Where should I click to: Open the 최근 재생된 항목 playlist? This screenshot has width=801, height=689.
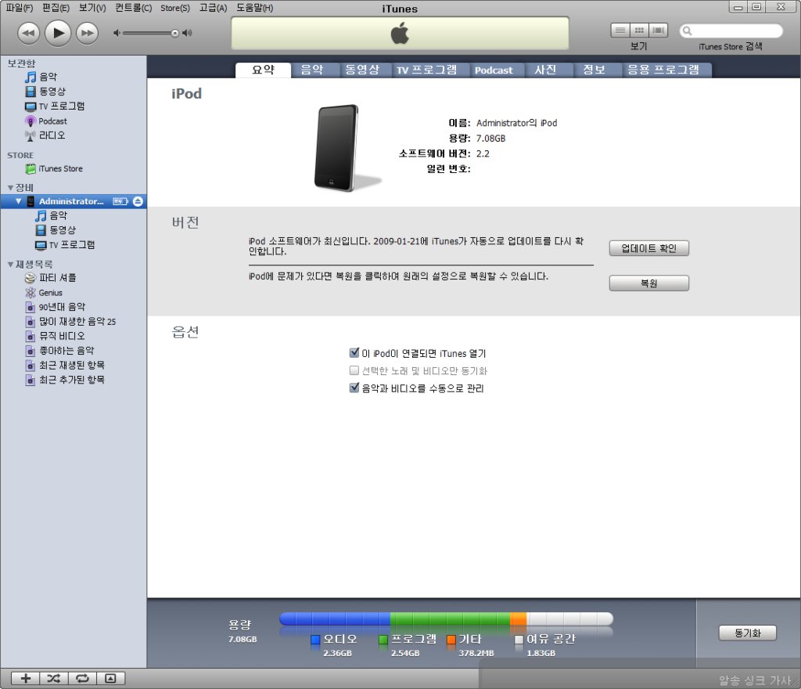click(x=74, y=366)
